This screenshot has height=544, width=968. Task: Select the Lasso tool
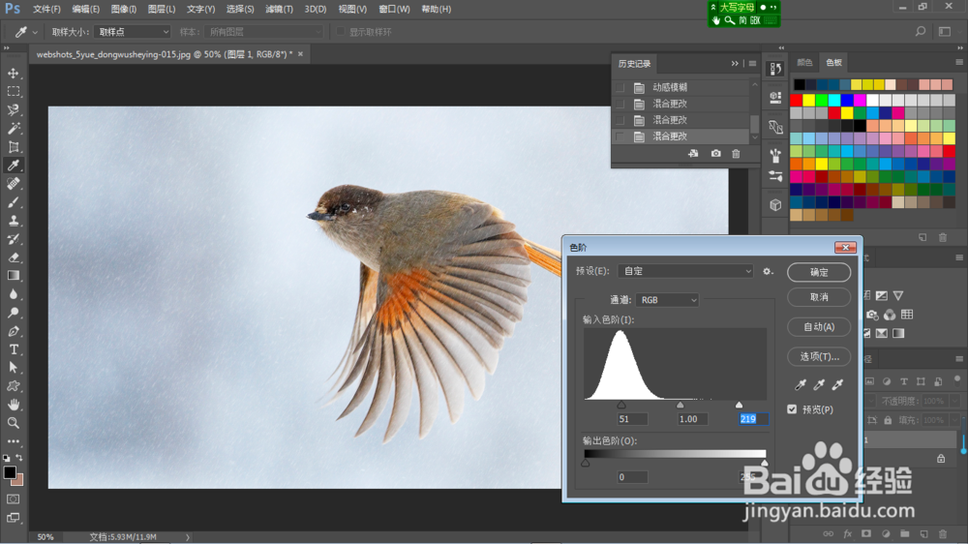(x=13, y=110)
